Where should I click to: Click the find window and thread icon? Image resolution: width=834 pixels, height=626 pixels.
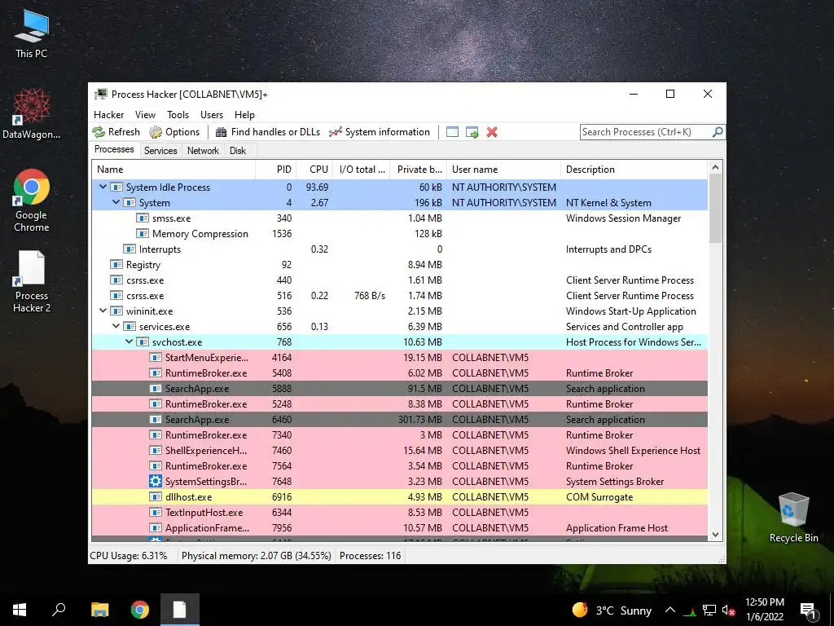coord(472,132)
